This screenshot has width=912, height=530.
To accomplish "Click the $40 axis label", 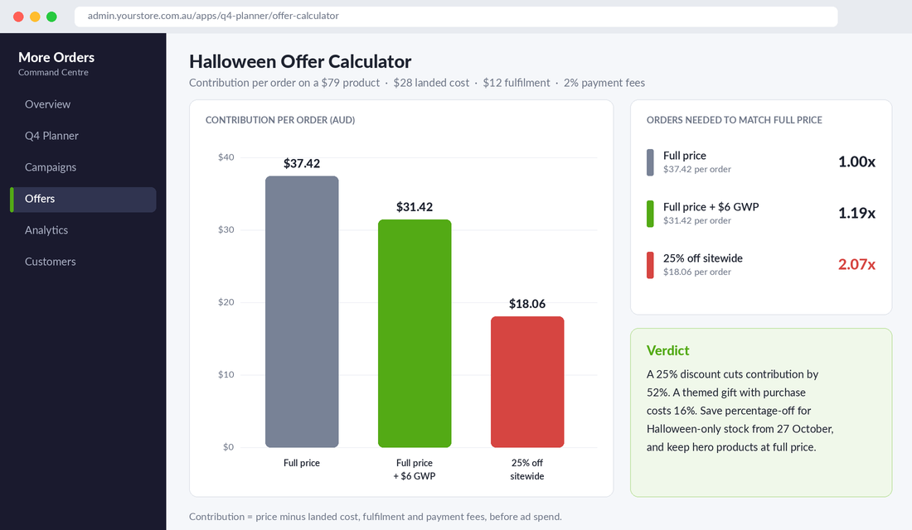I will (x=226, y=157).
